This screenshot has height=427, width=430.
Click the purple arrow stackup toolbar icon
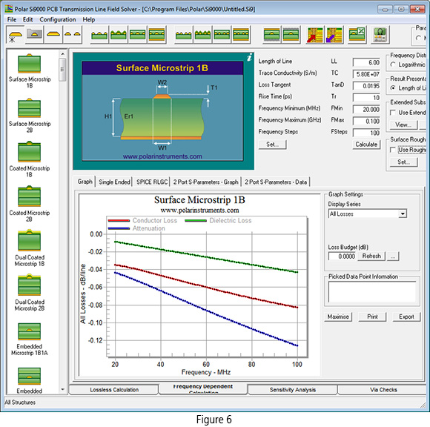click(x=334, y=35)
